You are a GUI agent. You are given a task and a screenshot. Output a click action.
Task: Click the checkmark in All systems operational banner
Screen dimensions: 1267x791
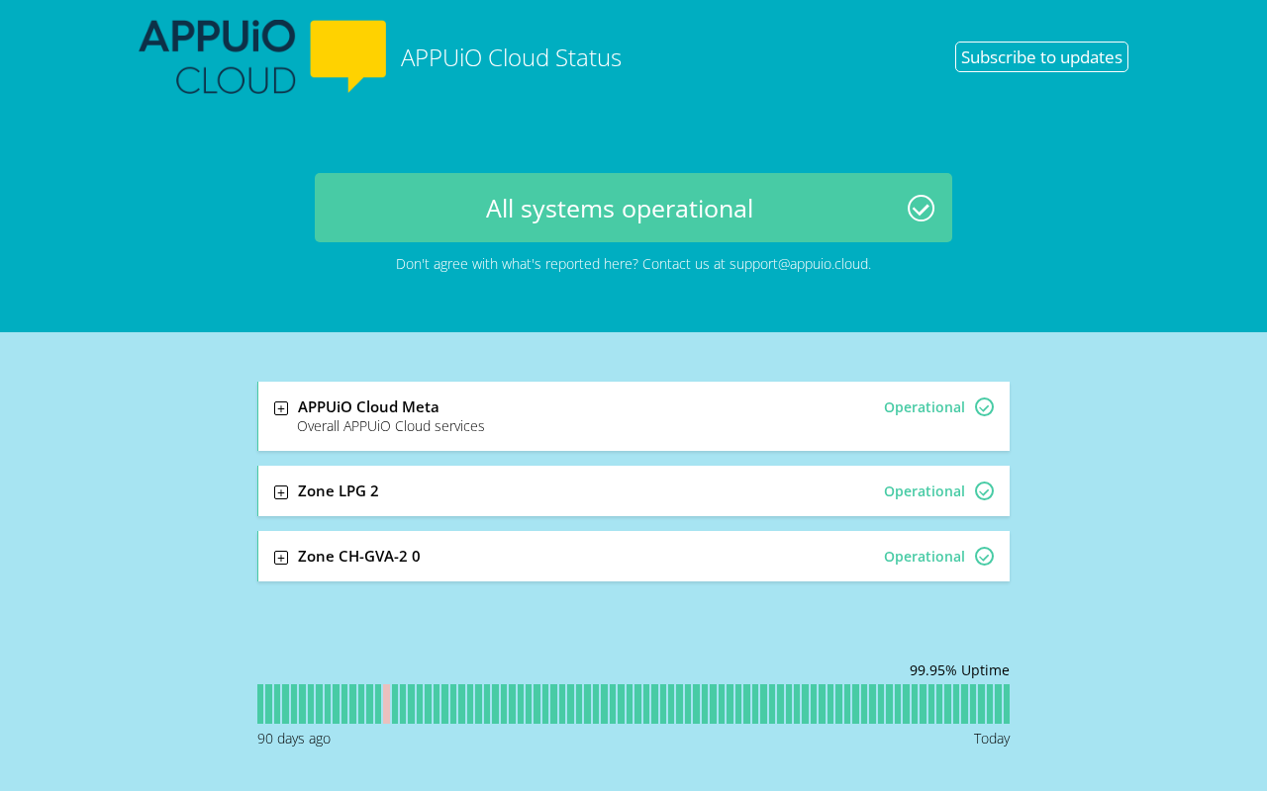921,208
